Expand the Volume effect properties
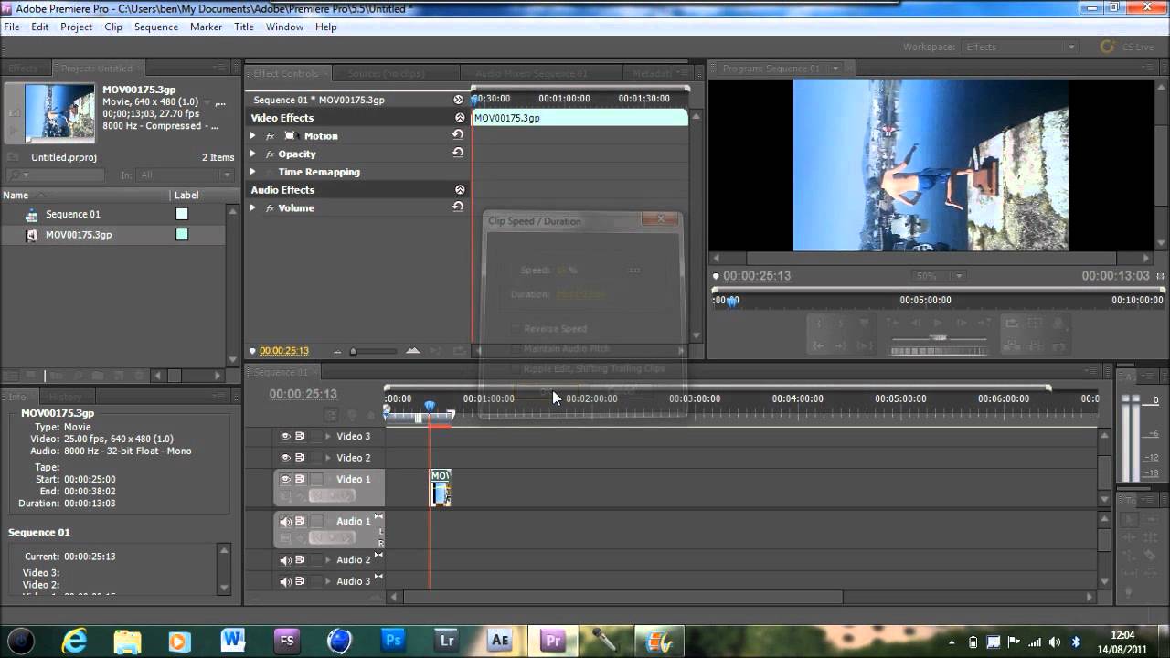 point(253,207)
